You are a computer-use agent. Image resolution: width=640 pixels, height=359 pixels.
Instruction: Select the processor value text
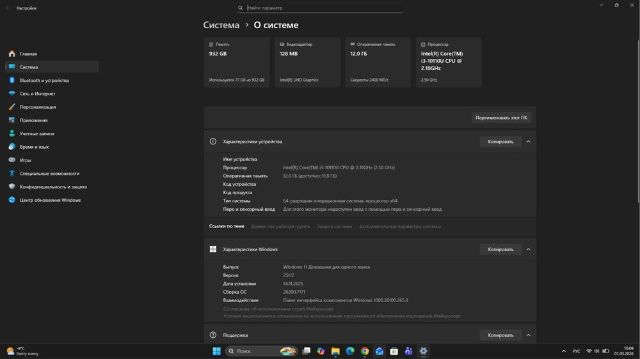339,167
